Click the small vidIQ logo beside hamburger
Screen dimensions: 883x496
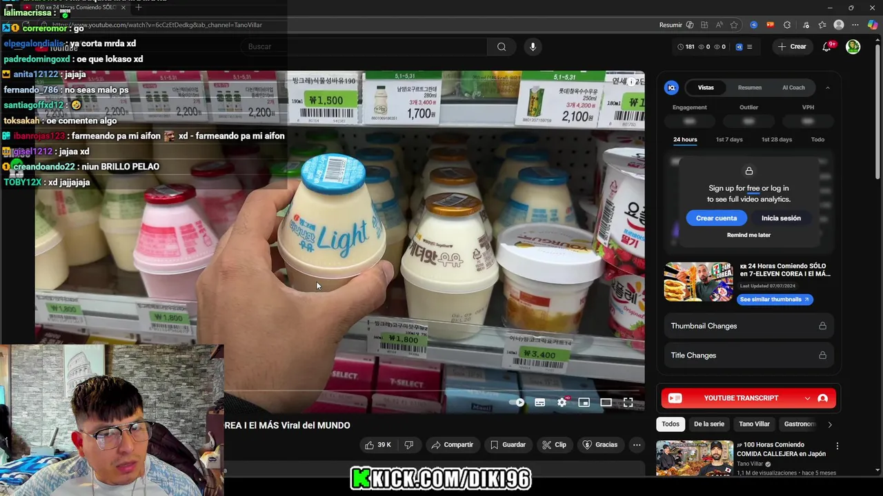pos(739,47)
